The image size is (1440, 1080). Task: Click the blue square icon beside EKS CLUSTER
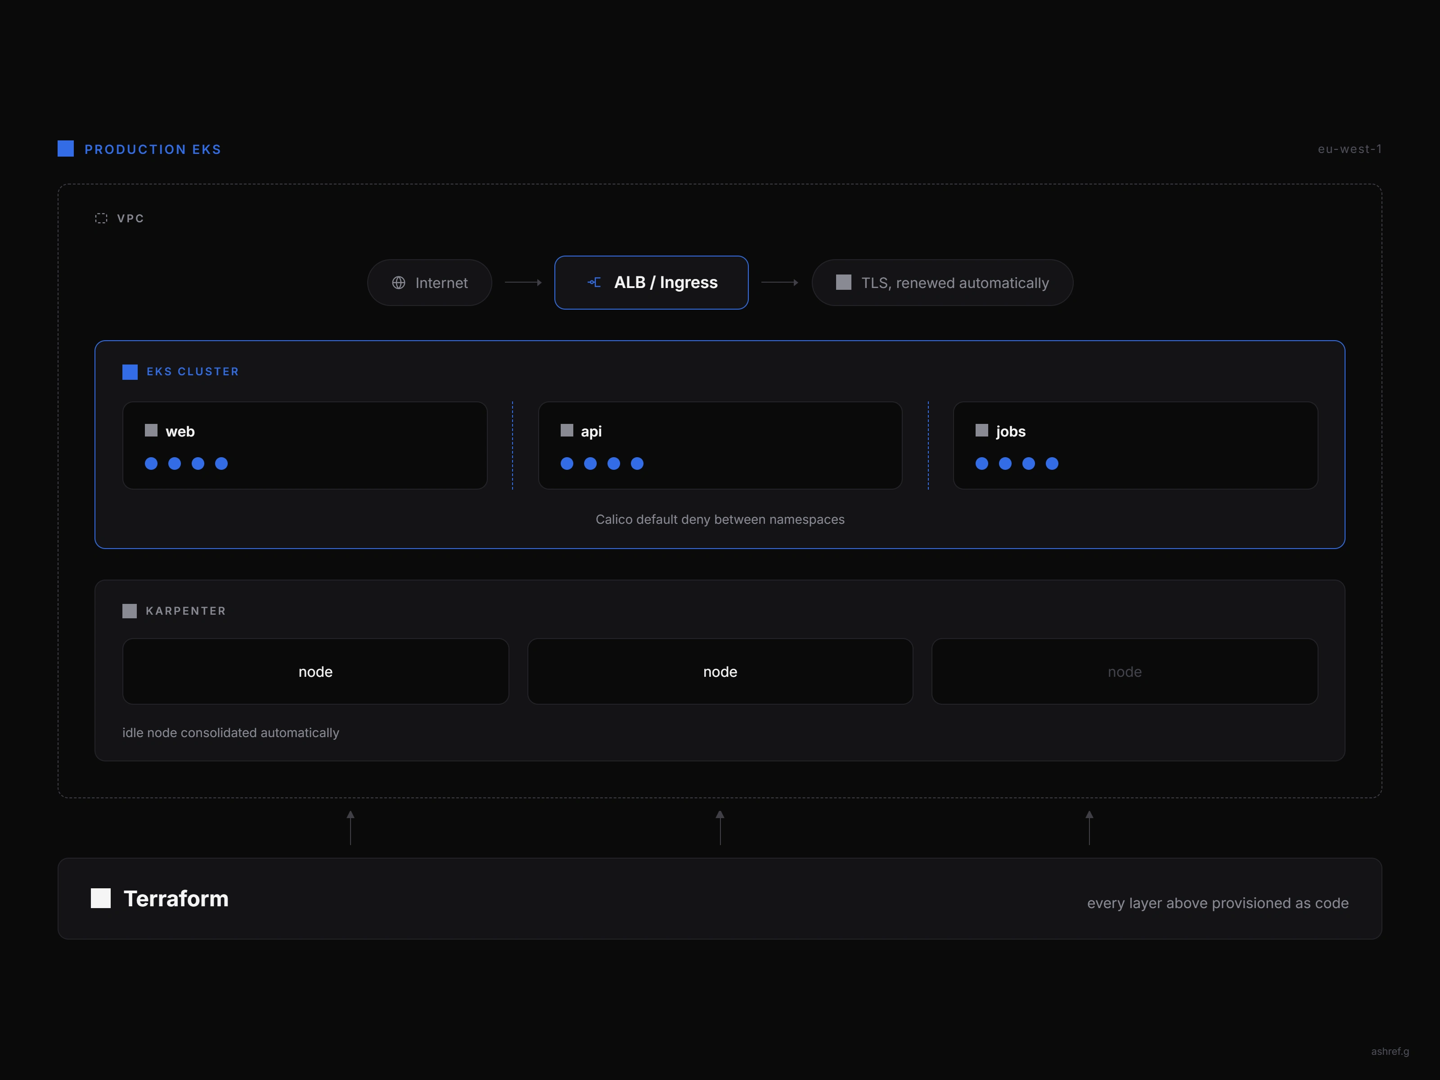pyautogui.click(x=130, y=372)
